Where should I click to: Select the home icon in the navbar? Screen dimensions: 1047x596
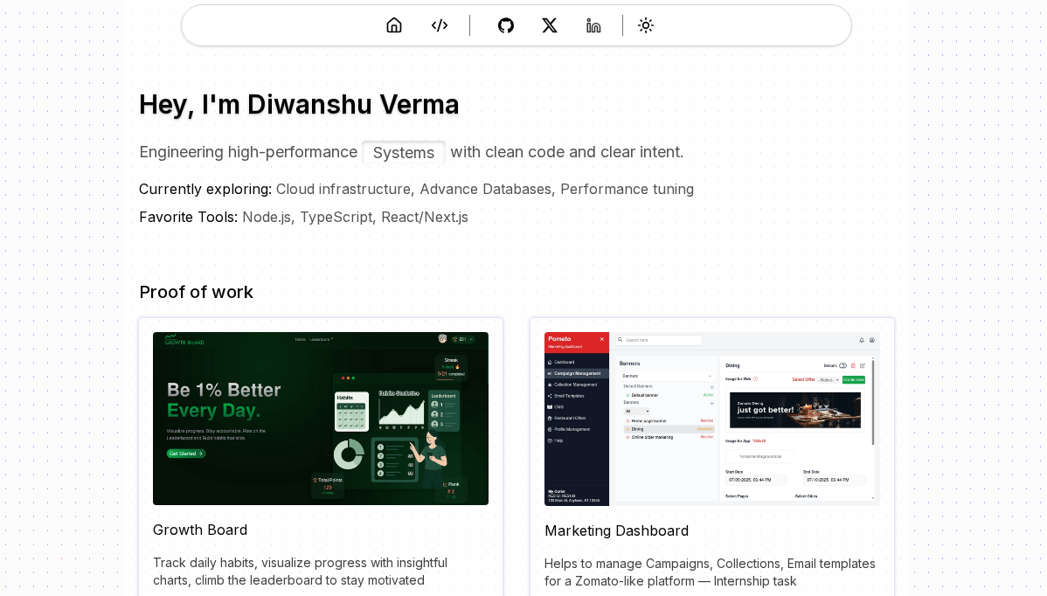[x=394, y=25]
